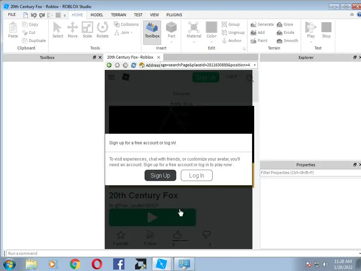Click the green Sign Up header button
Viewport: 361px width, 271px height.
[x=206, y=77]
